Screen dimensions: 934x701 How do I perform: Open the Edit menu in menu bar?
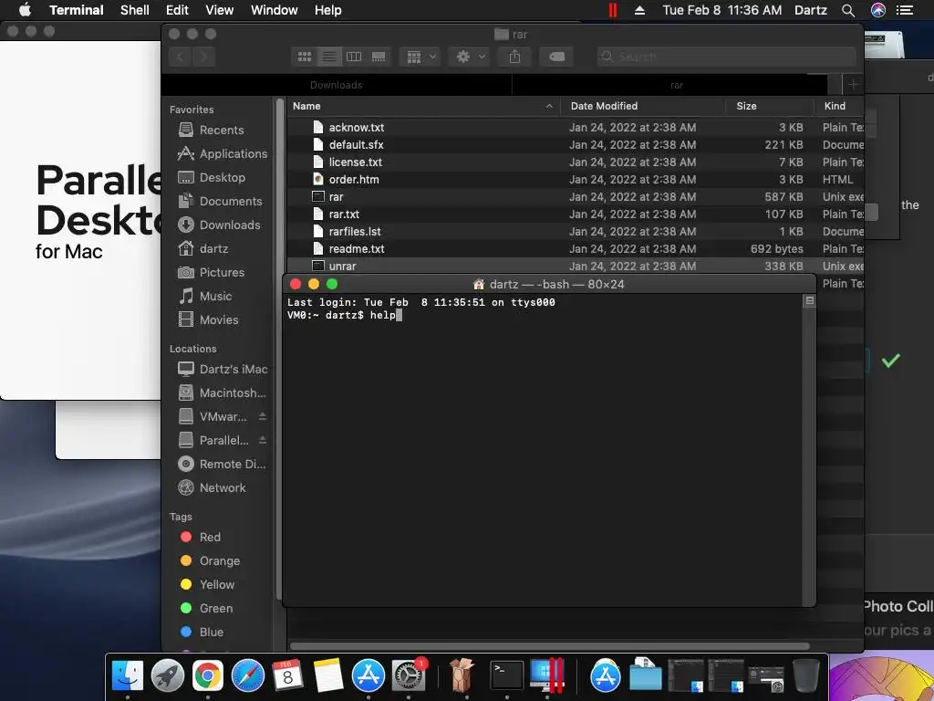(x=177, y=10)
